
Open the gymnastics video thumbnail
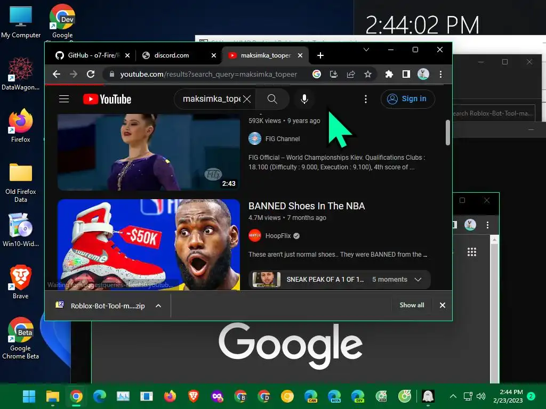pyautogui.click(x=149, y=152)
